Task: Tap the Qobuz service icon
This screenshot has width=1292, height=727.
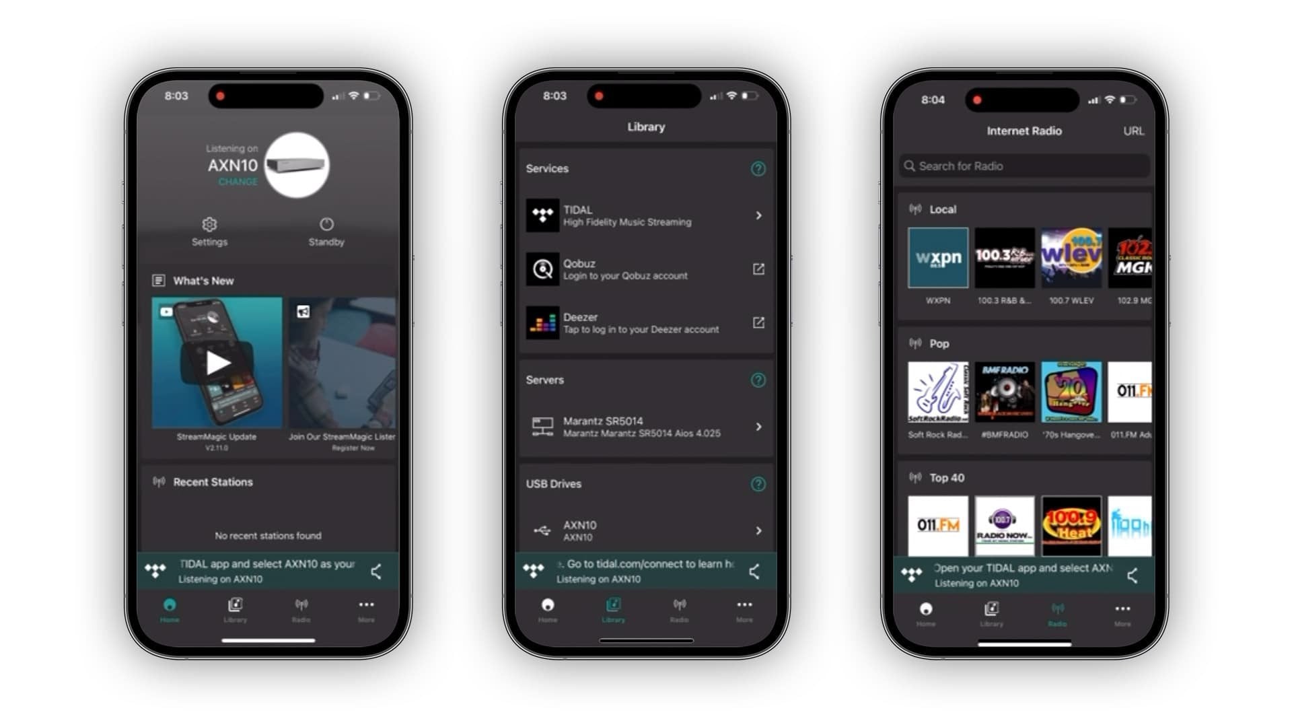Action: (542, 269)
